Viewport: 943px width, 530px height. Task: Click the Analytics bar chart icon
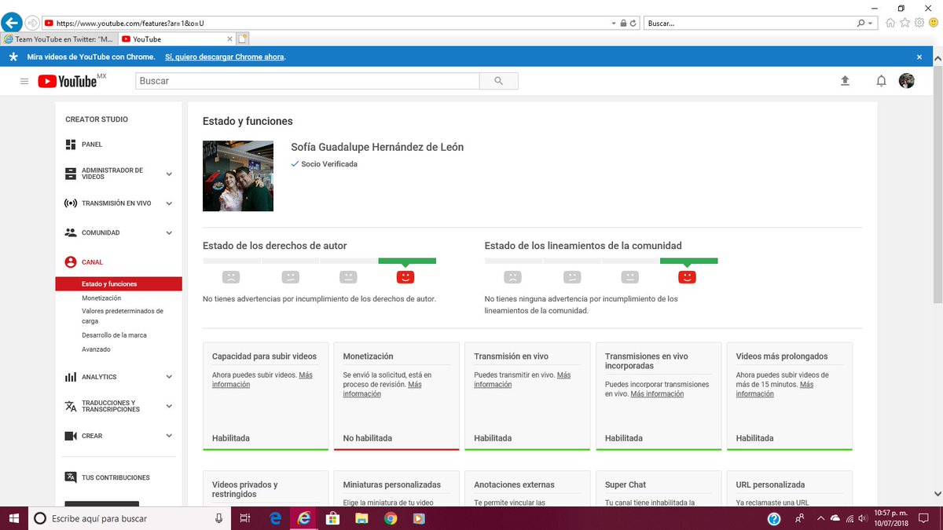[71, 377]
